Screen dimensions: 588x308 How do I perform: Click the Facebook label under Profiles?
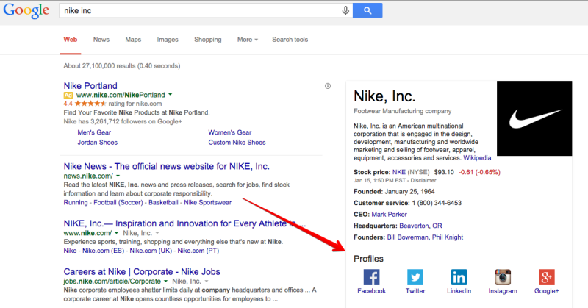tap(371, 291)
